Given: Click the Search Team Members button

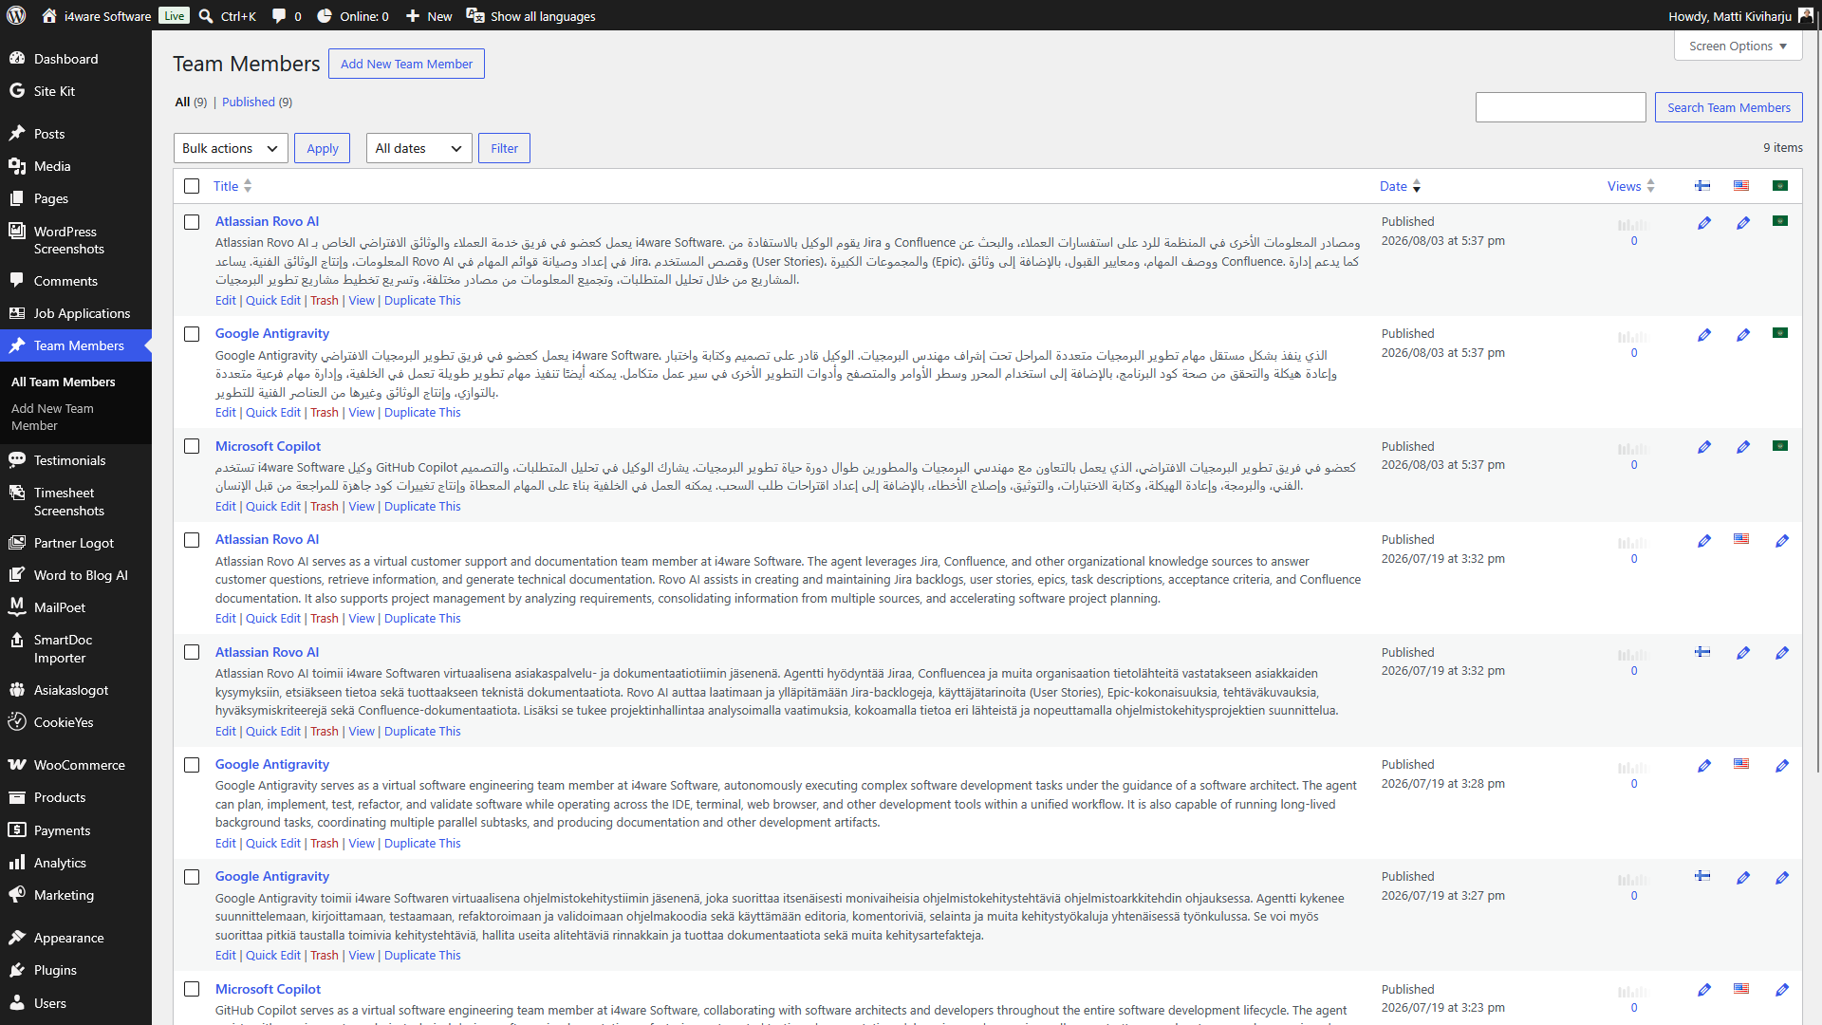Looking at the screenshot, I should 1728,107.
